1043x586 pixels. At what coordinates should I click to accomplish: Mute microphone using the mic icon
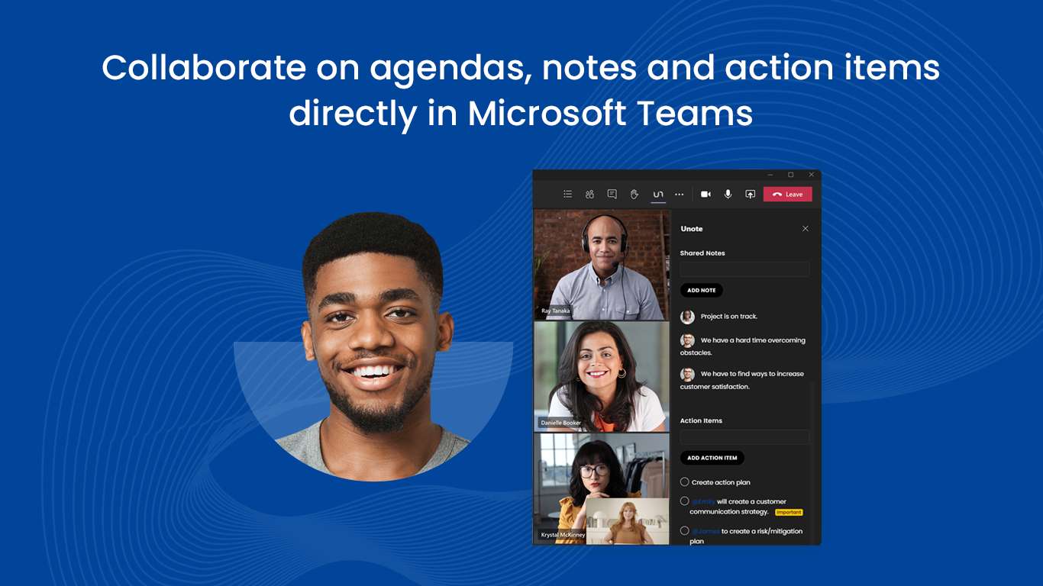click(x=728, y=194)
